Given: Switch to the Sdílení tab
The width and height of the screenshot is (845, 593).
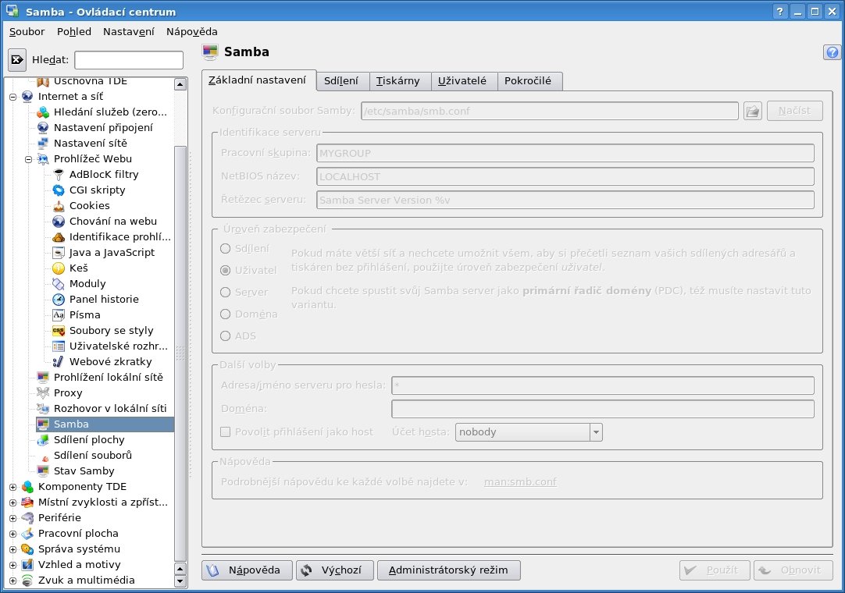Looking at the screenshot, I should tap(341, 81).
